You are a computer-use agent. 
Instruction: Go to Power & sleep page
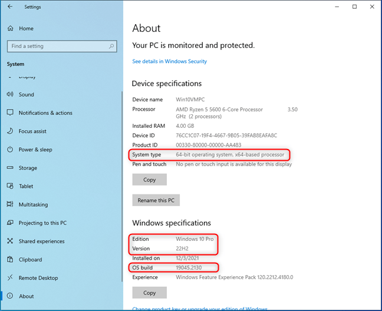click(35, 150)
